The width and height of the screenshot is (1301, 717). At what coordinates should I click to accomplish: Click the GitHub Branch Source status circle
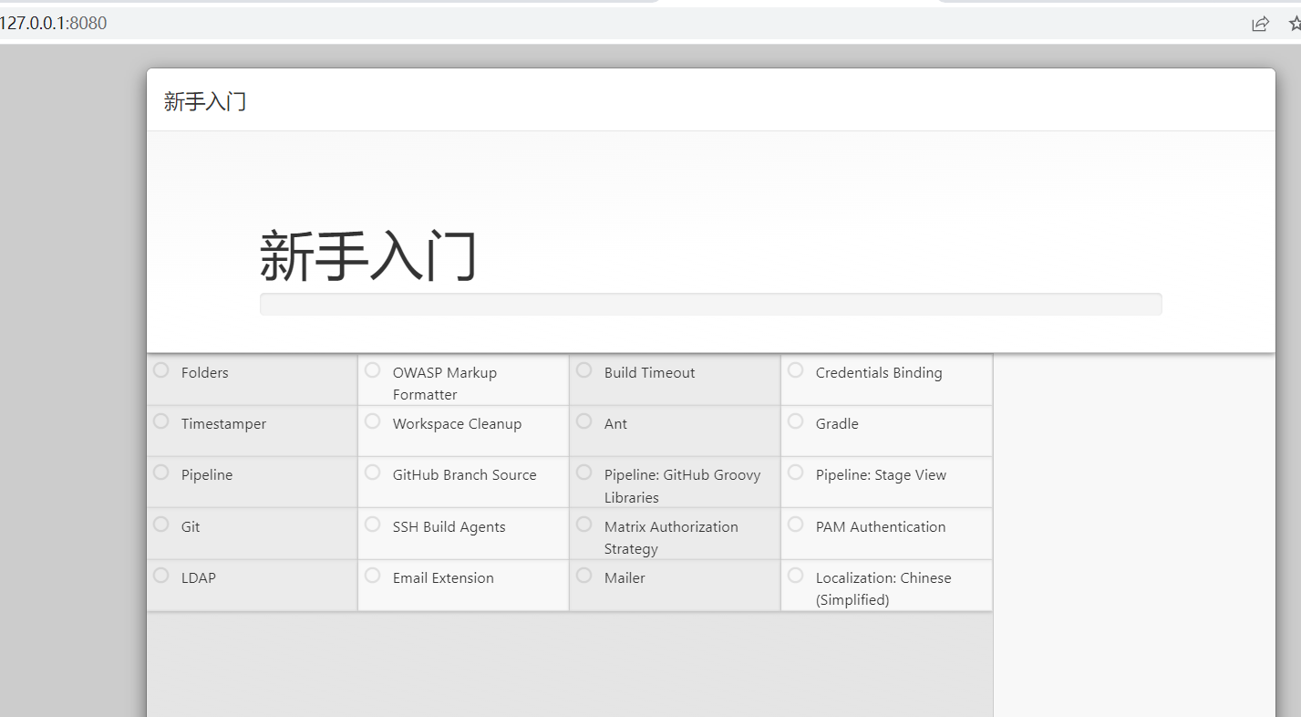[373, 473]
